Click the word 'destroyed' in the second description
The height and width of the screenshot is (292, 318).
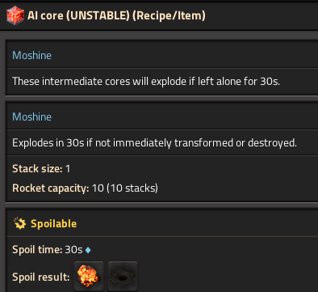272,142
